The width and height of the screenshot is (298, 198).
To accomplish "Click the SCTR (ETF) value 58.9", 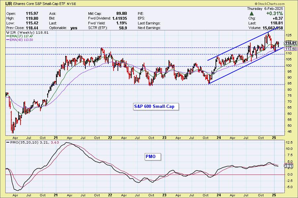I will point(123,28).
